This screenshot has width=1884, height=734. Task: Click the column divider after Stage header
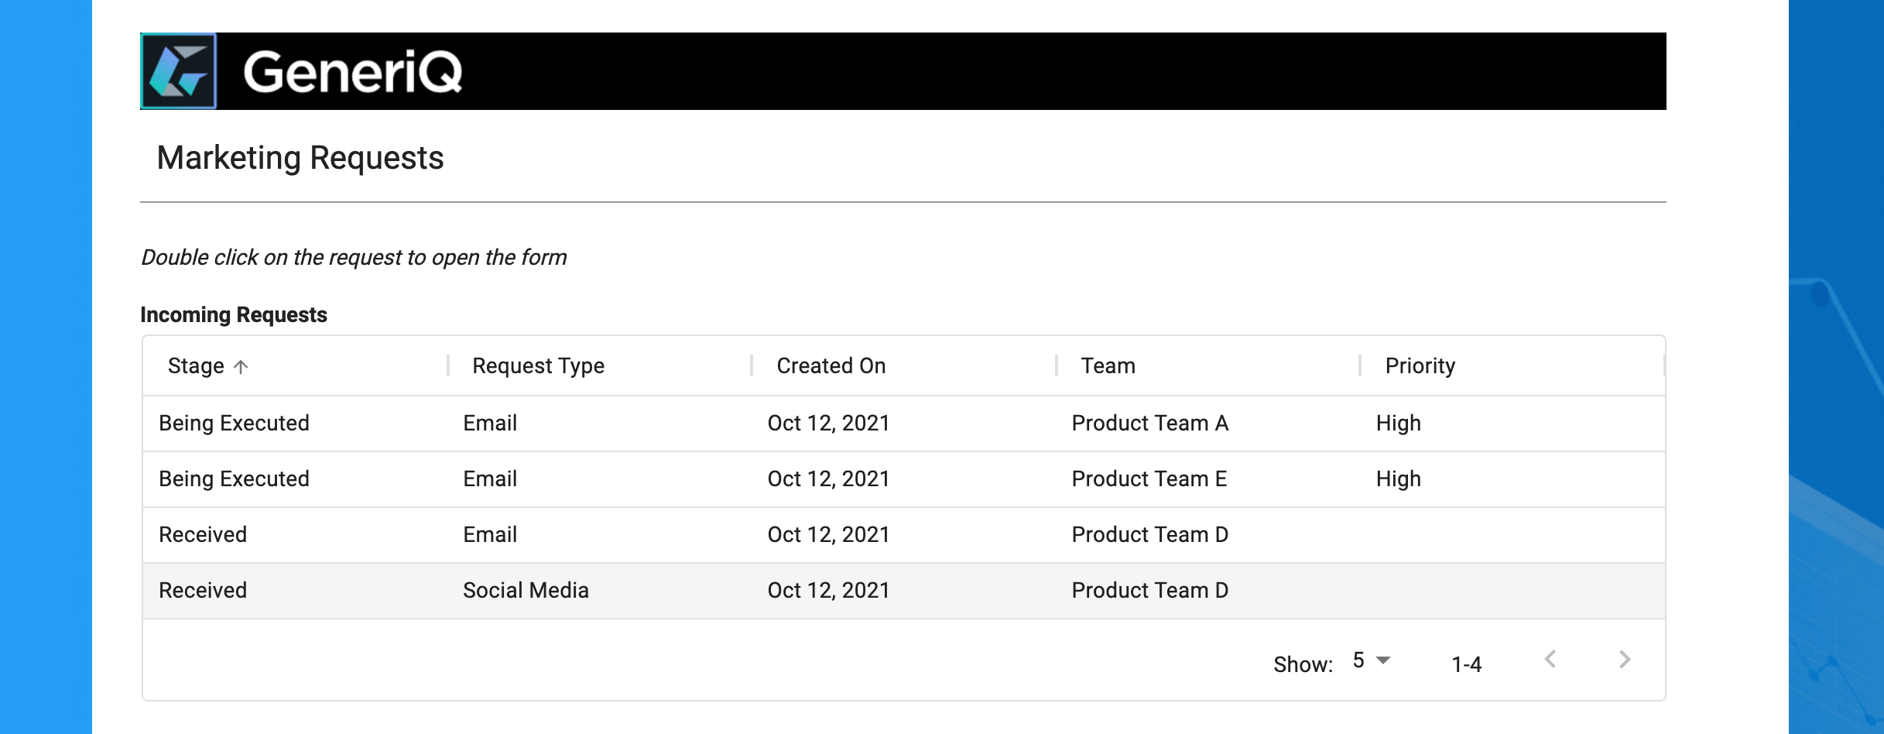point(448,365)
